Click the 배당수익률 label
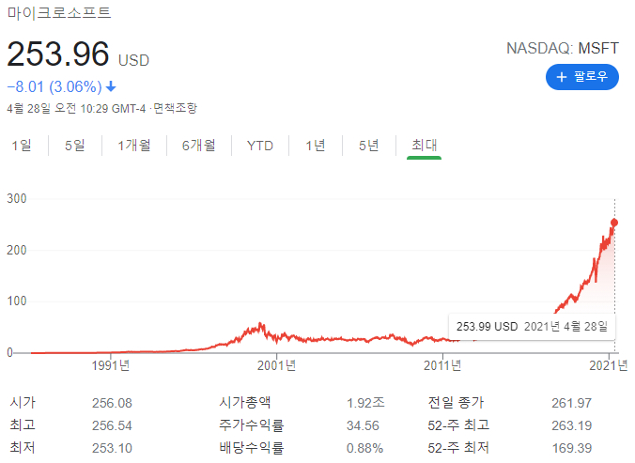The height and width of the screenshot is (463, 635). tap(252, 448)
